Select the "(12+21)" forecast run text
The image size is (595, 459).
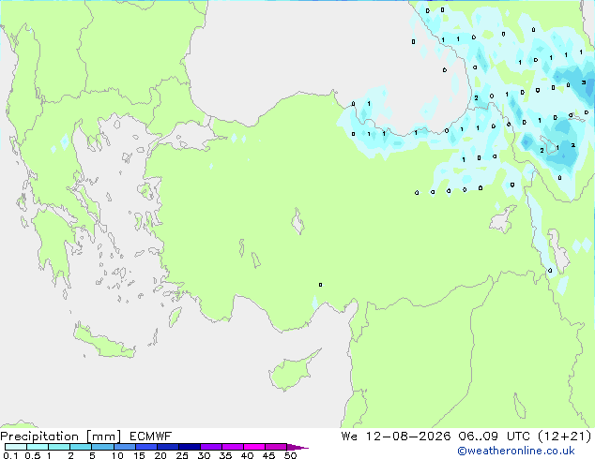564,437
